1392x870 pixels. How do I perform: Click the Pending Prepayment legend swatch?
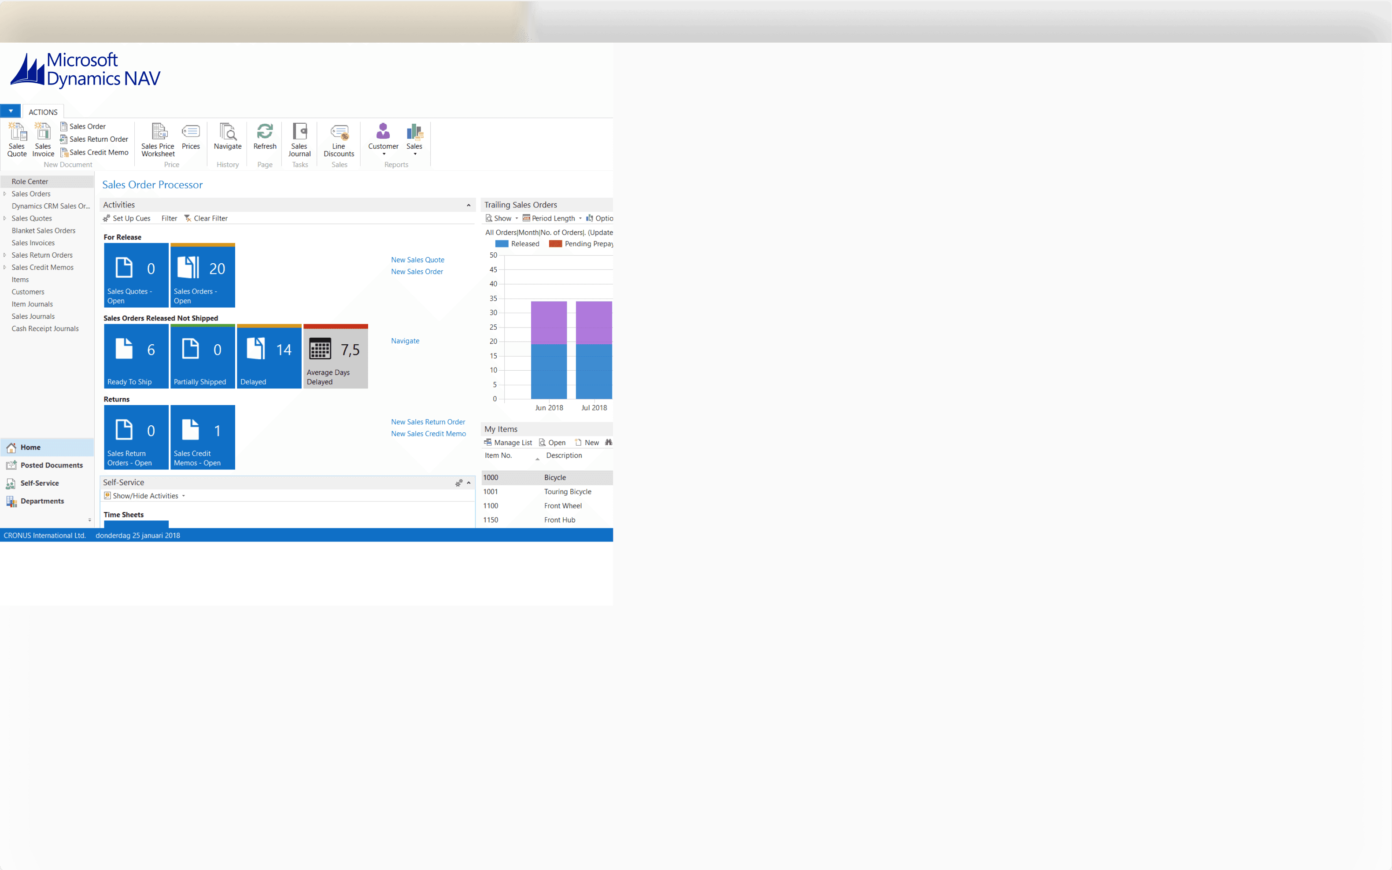point(555,244)
